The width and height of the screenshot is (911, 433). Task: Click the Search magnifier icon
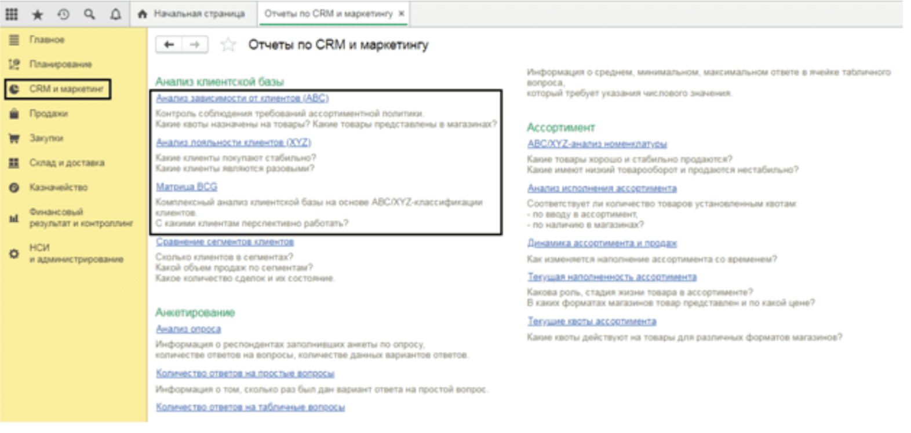[x=89, y=14]
